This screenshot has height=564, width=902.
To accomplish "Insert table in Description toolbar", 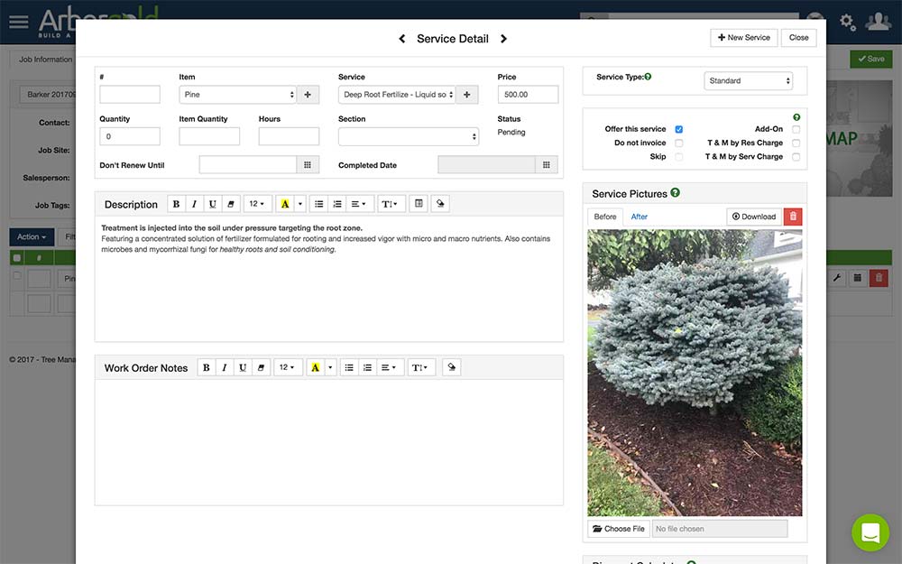I will click(x=419, y=204).
